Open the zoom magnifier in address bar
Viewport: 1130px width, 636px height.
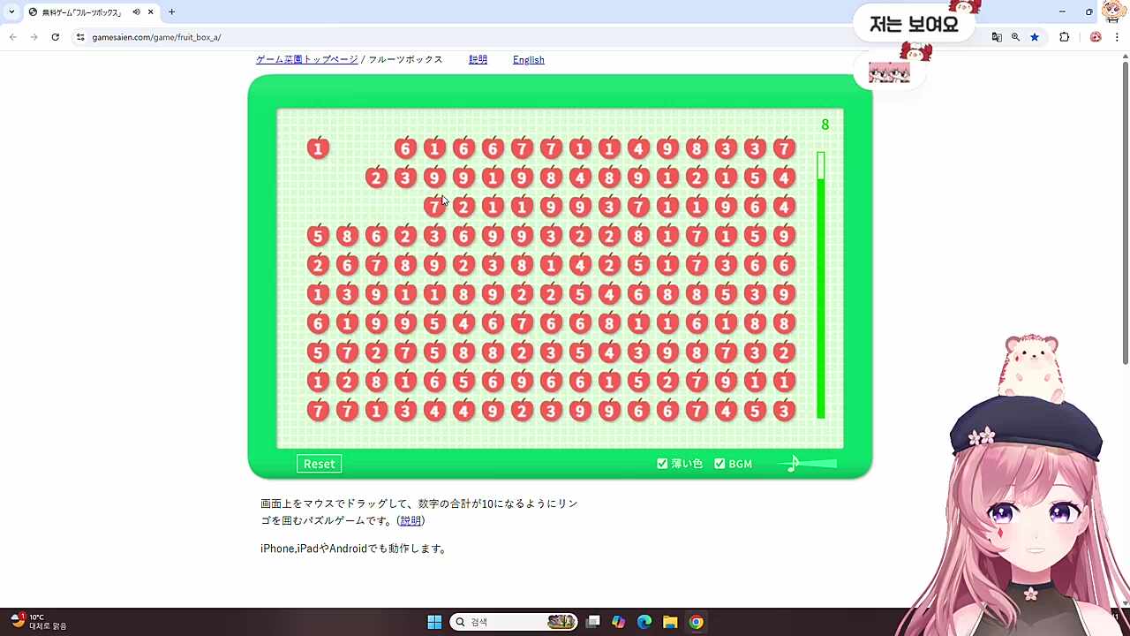[1015, 37]
